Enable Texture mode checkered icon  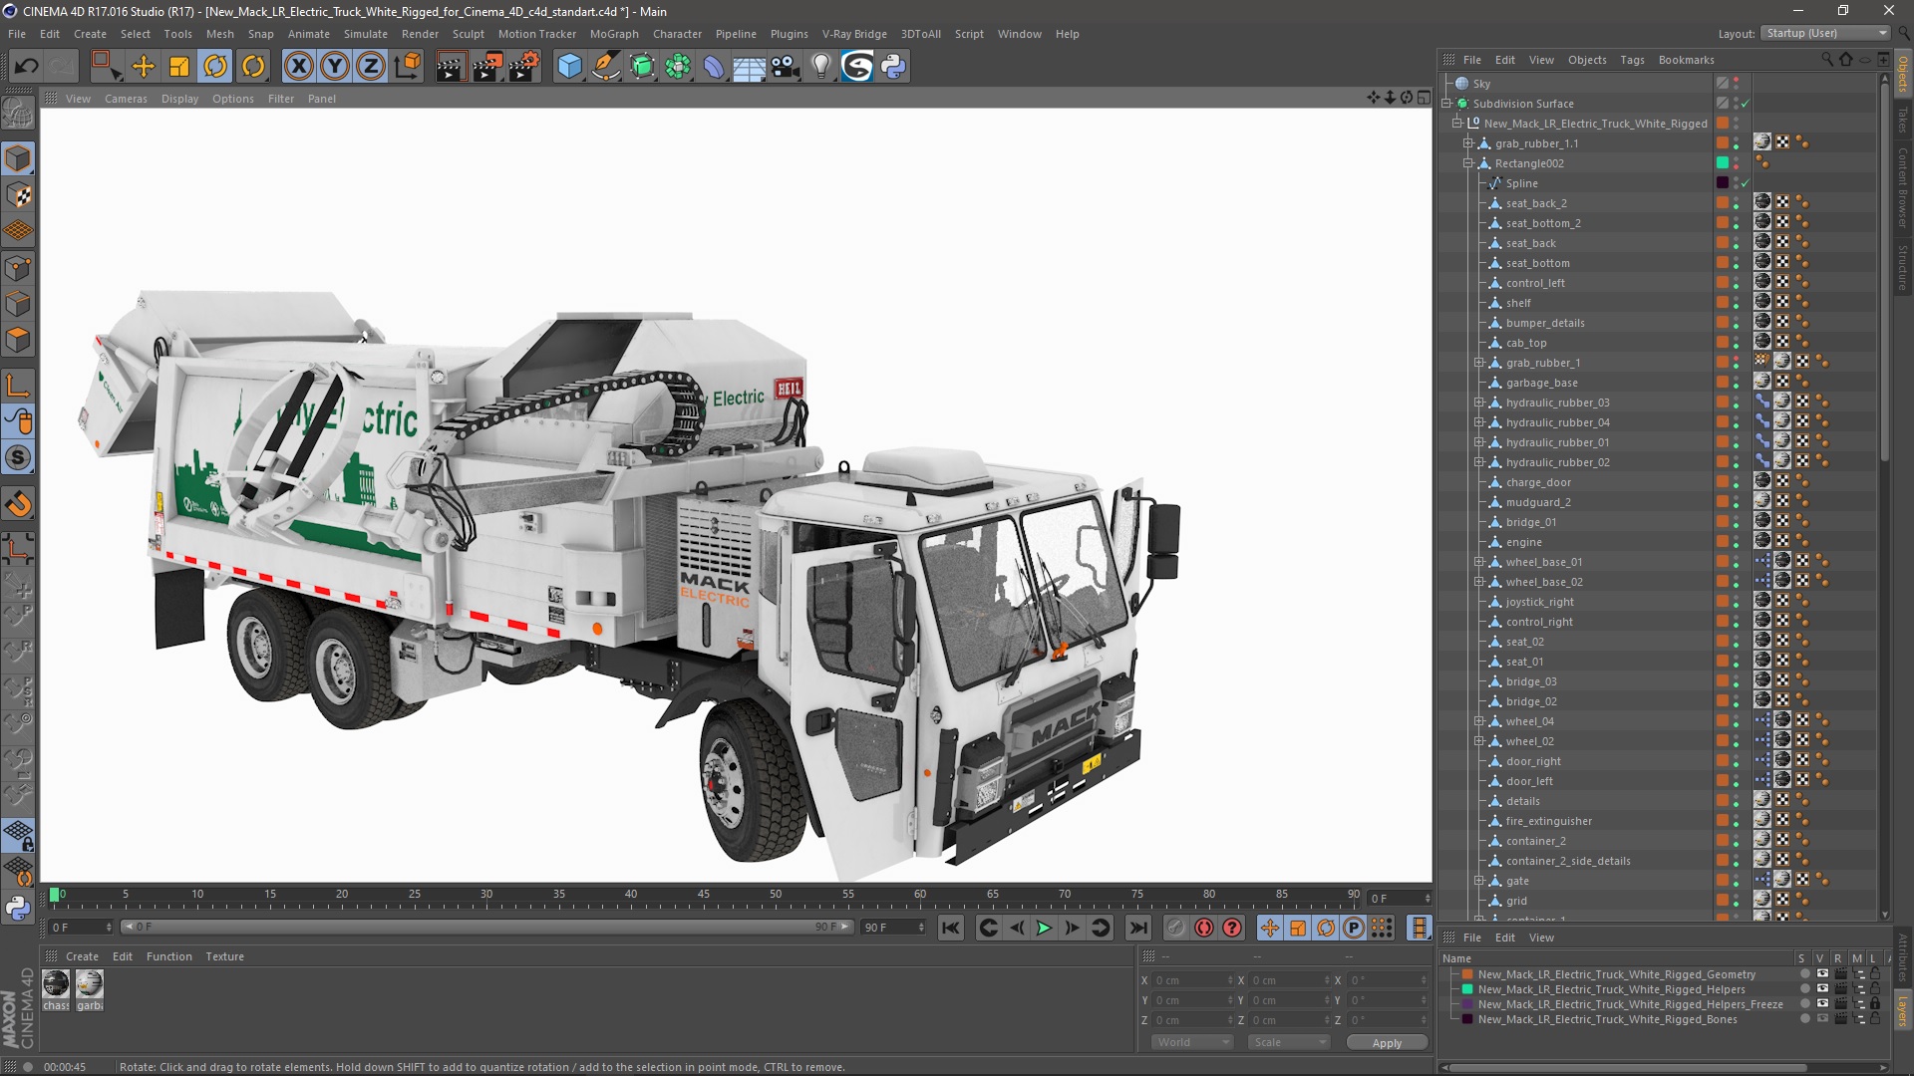coord(18,195)
